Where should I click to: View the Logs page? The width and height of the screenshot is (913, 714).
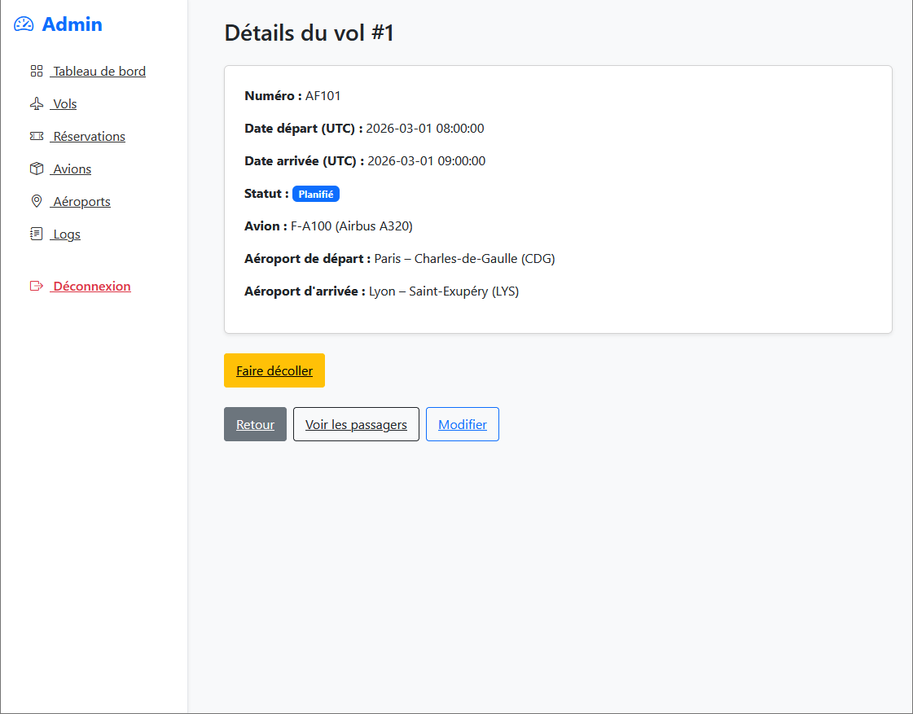pos(66,234)
